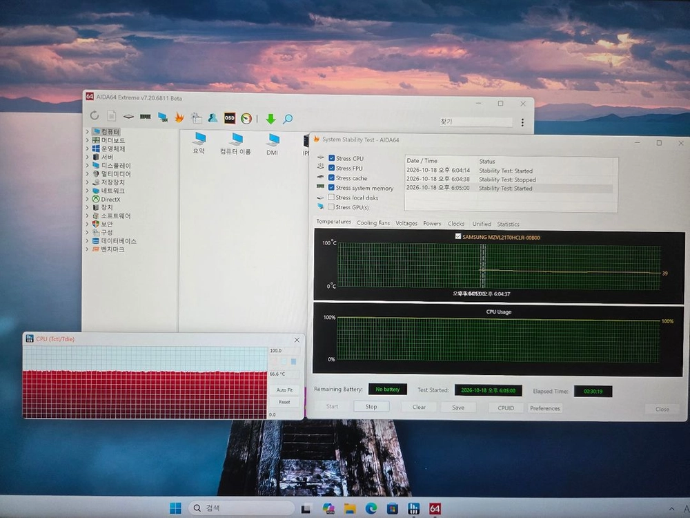Open the 요약 summary icon
690x518 pixels.
(x=199, y=143)
